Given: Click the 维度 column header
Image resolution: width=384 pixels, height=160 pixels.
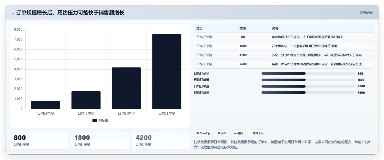Looking at the screenshot, I should coord(199,28).
